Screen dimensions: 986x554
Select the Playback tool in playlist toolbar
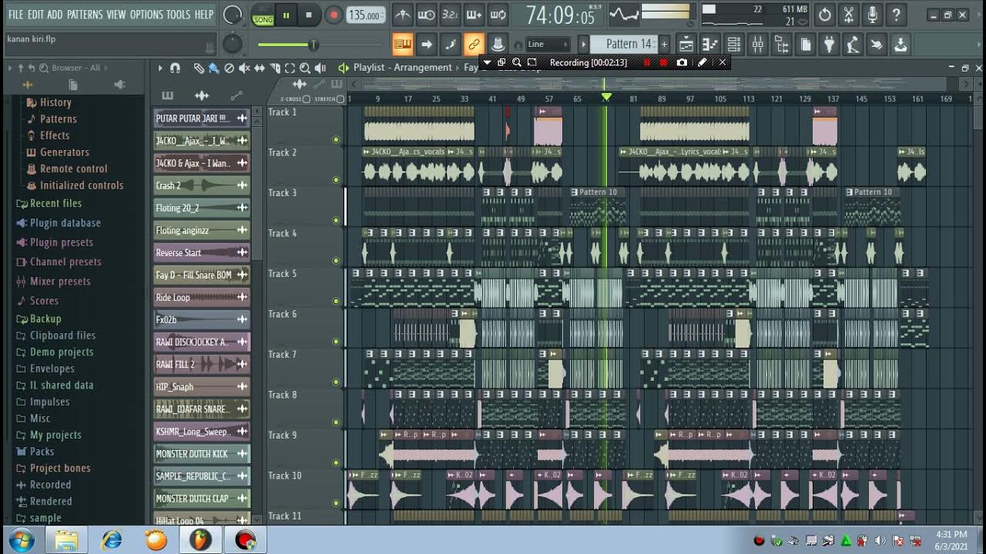click(x=320, y=68)
